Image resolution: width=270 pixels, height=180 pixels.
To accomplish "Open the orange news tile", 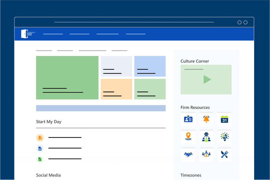I will click(x=116, y=89).
